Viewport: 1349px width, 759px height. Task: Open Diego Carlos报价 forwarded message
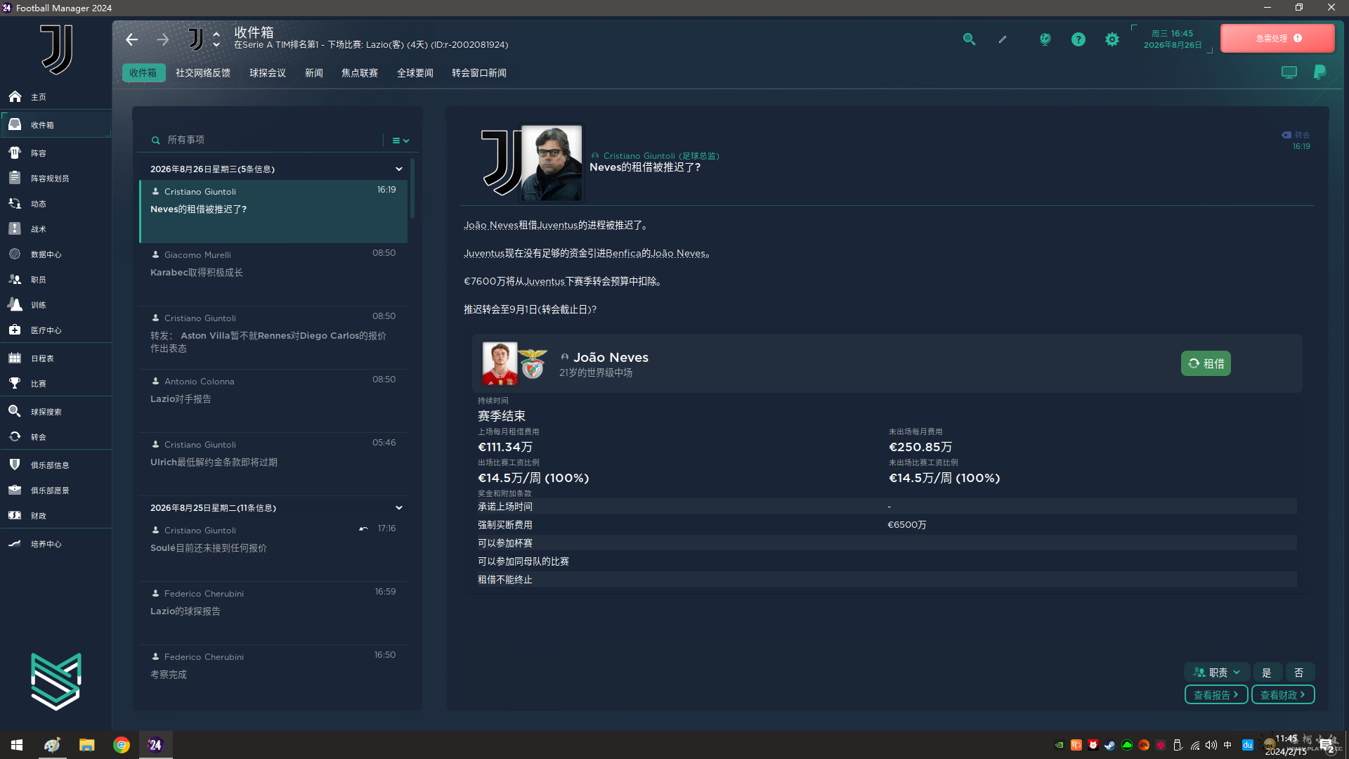pyautogui.click(x=273, y=337)
